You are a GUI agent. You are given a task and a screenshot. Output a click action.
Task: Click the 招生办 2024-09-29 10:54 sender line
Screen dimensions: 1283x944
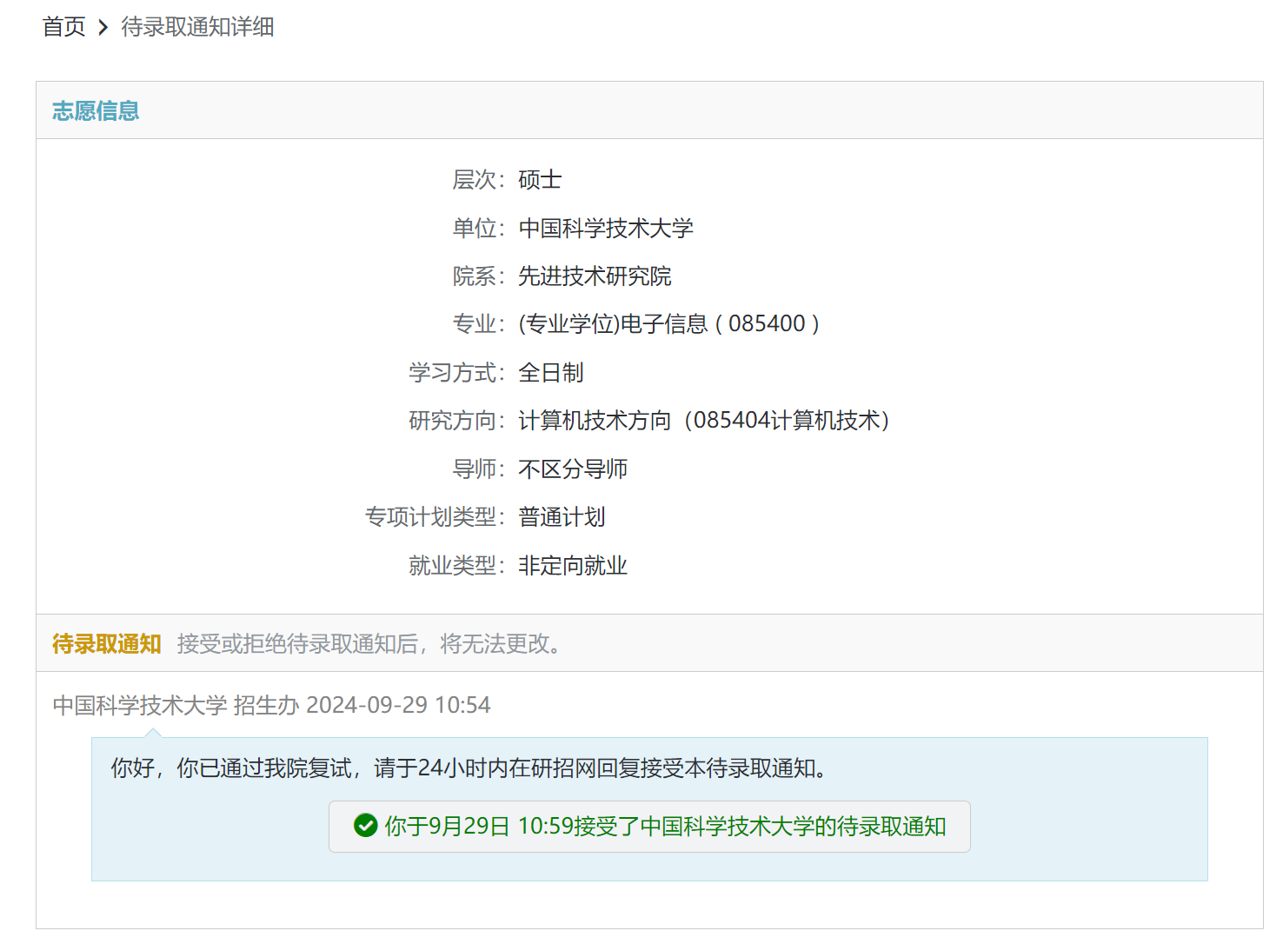(271, 705)
